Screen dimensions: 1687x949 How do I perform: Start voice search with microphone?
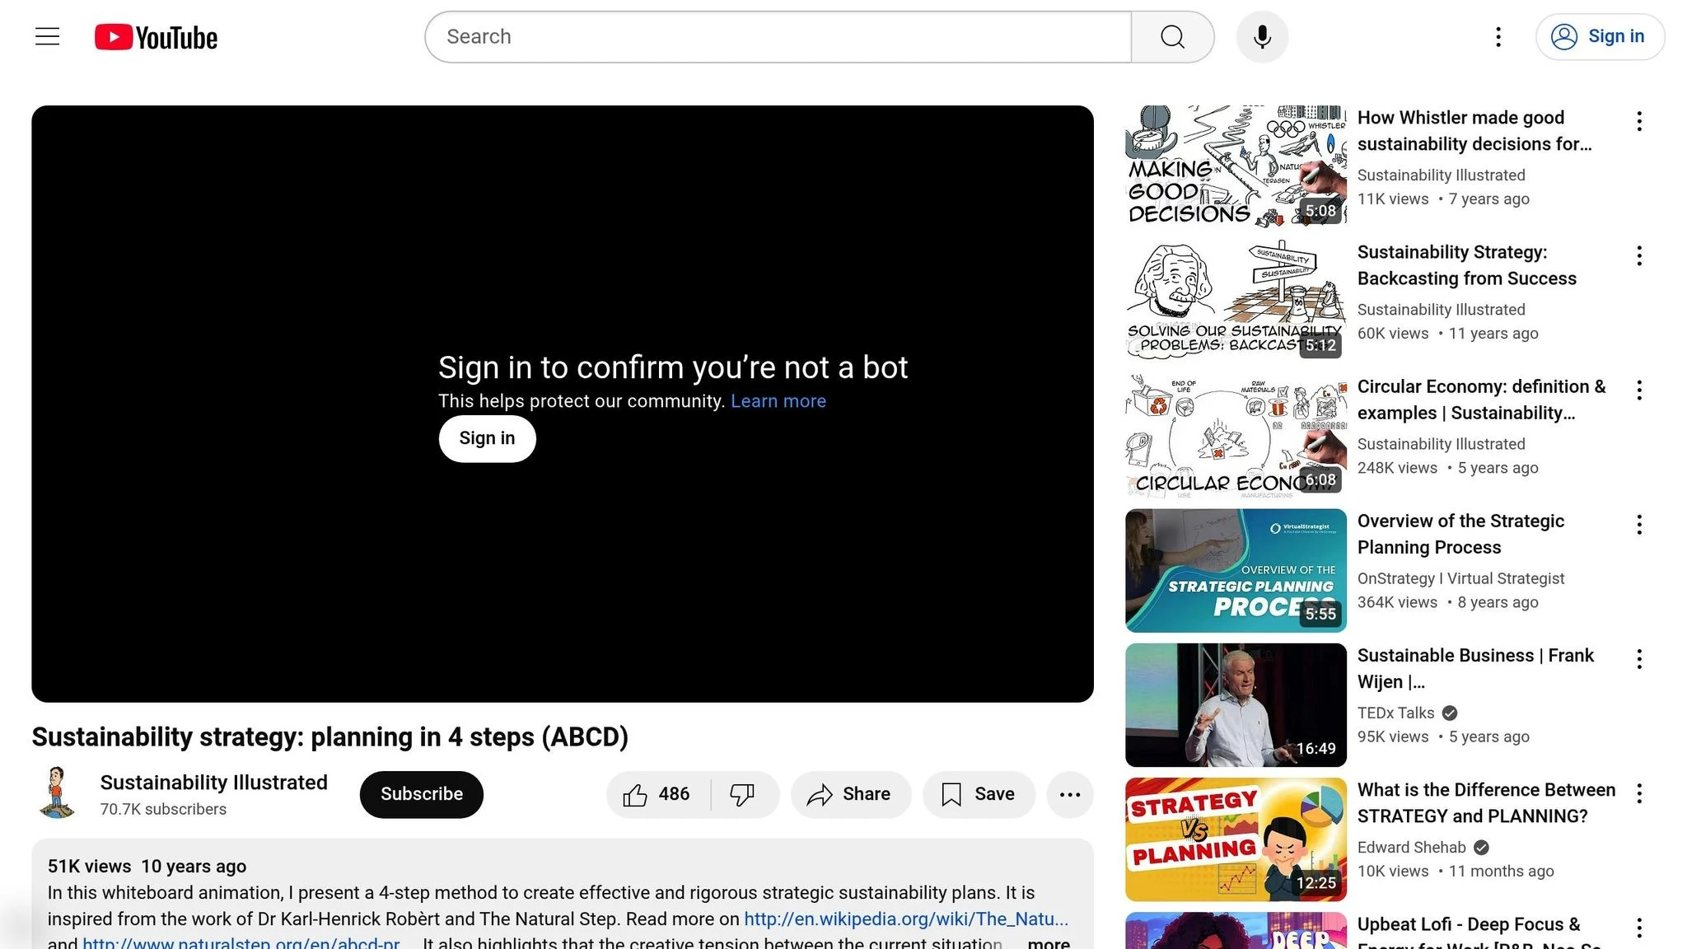coord(1262,37)
